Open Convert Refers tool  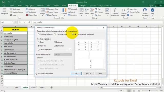coord(133,12)
